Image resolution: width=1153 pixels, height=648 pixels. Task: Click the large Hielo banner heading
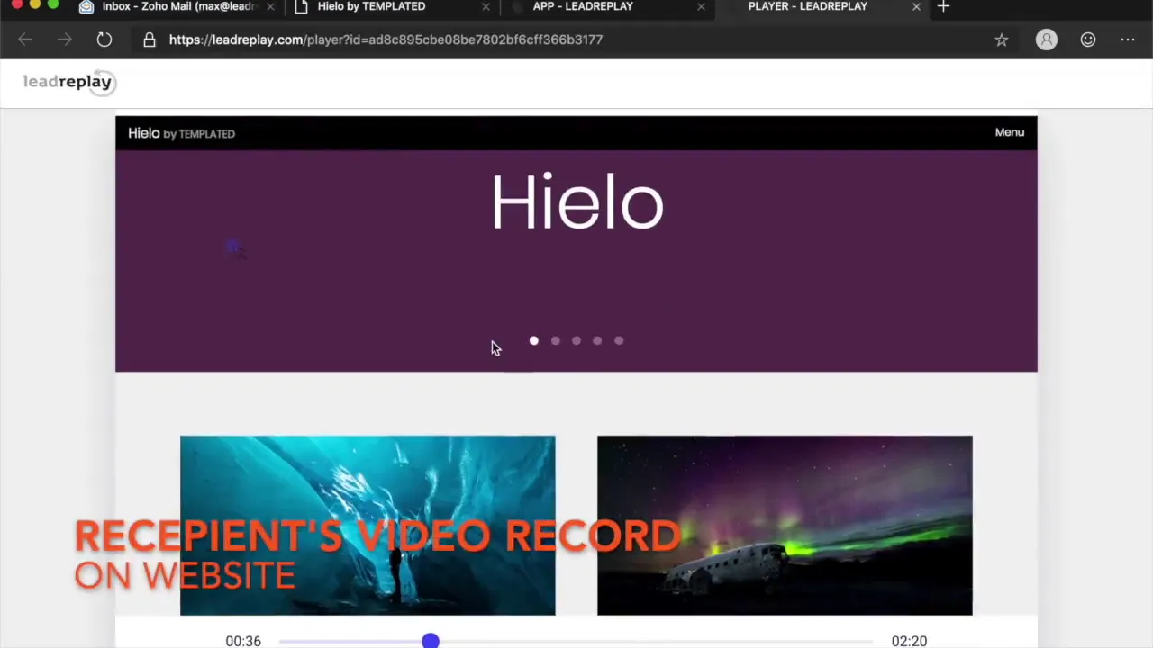coord(576,202)
